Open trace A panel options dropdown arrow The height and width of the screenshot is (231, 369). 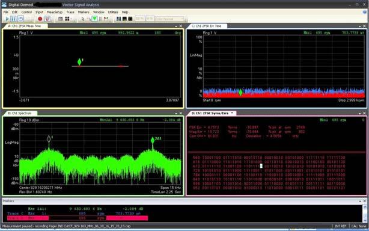click(x=176, y=26)
